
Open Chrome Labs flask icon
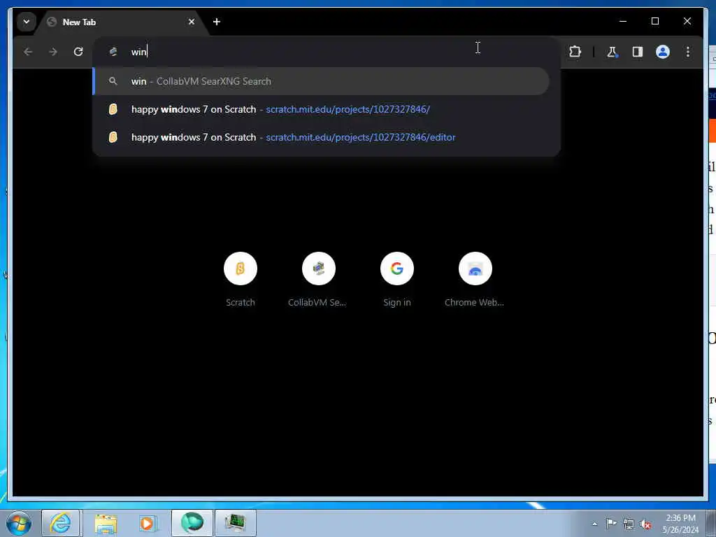pos(612,52)
